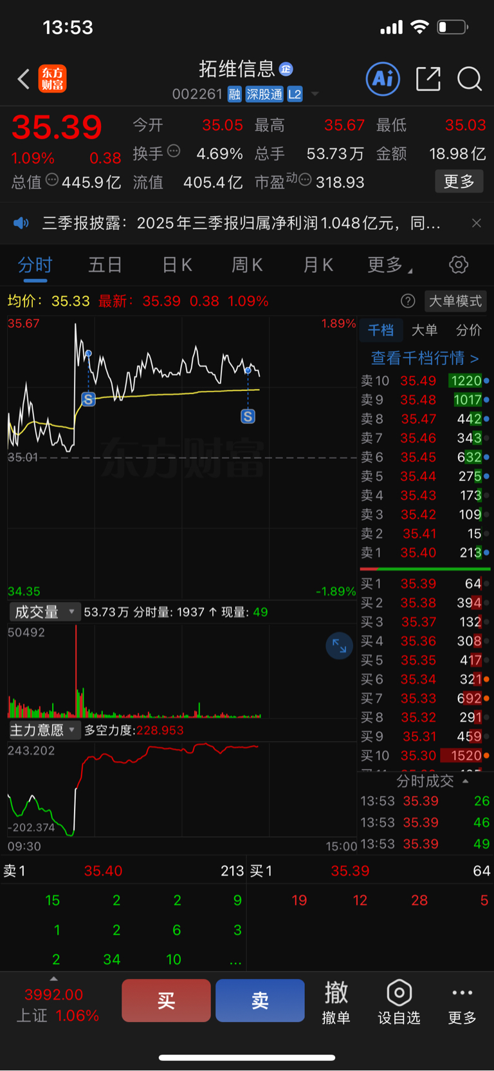Tap the sell queue order 34
494x1071 pixels.
click(x=112, y=960)
